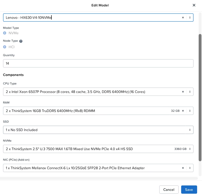Click the Mellanox ConnectX-6 adapter field
Image resolution: width=202 pixels, height=196 pixels.
pyautogui.click(x=98, y=168)
